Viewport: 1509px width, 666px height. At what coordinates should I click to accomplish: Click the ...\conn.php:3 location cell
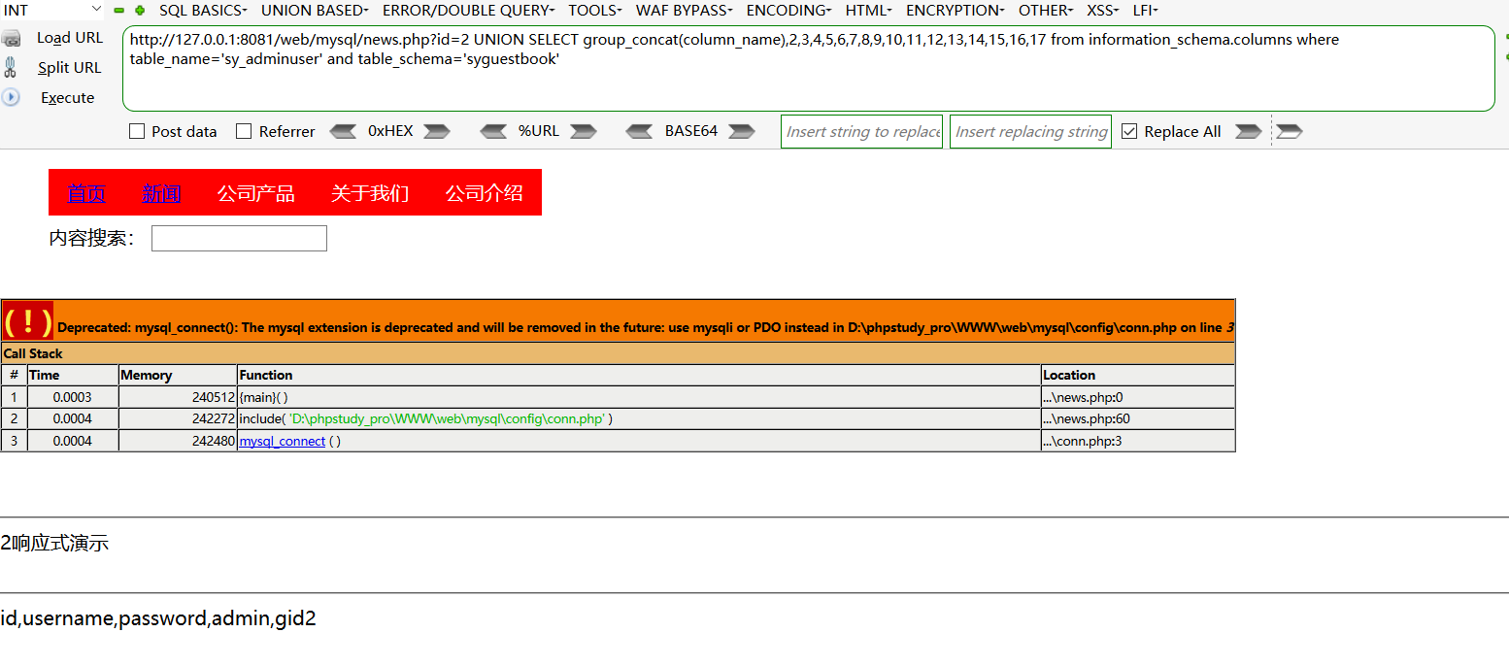click(1138, 441)
